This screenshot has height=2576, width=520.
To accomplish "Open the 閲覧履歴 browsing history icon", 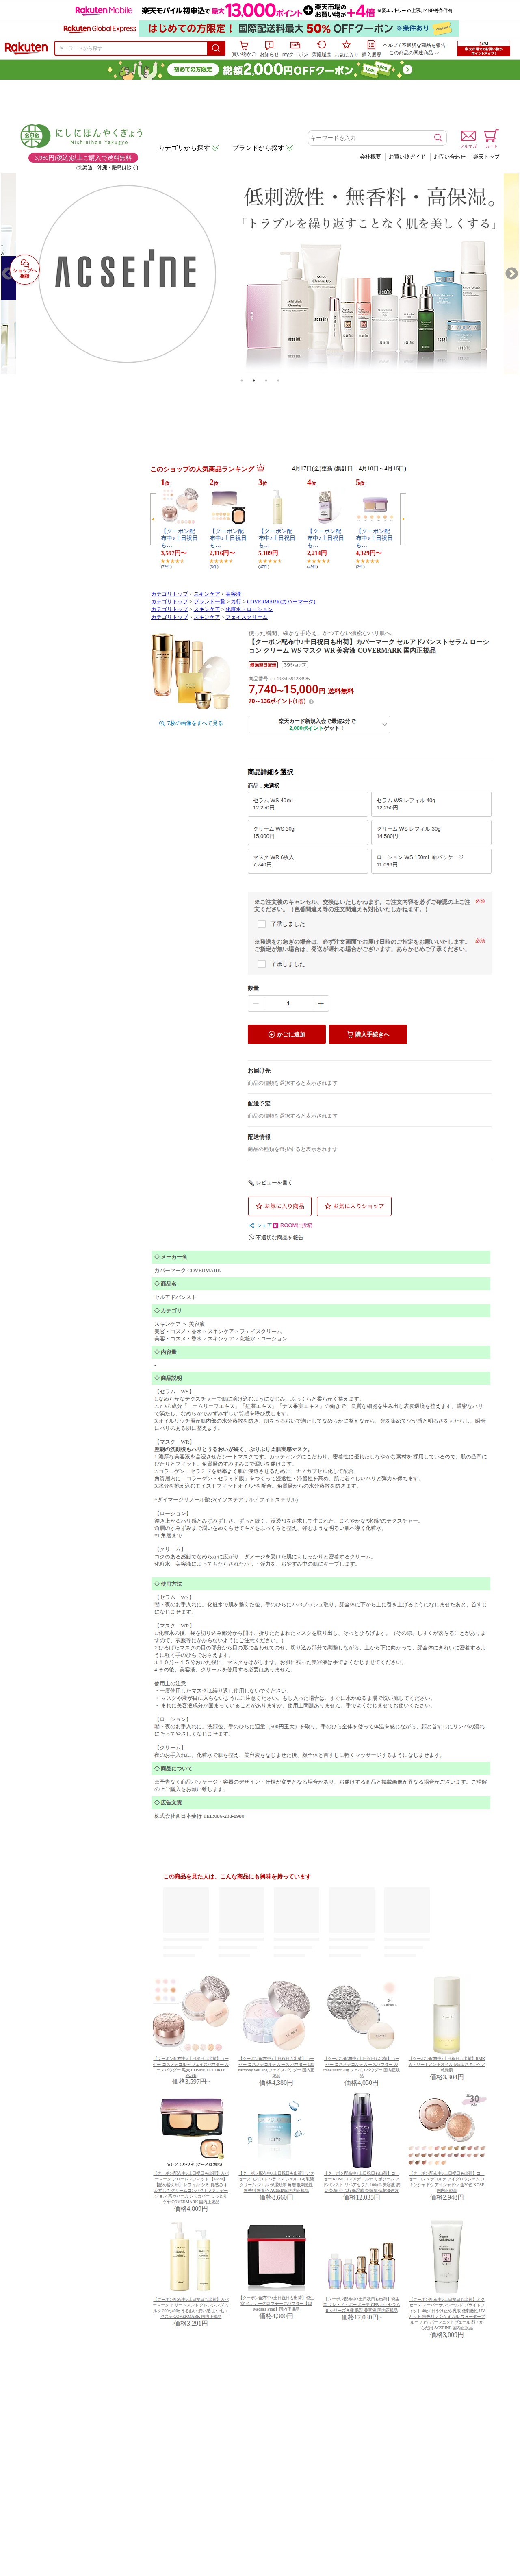I will pyautogui.click(x=321, y=45).
